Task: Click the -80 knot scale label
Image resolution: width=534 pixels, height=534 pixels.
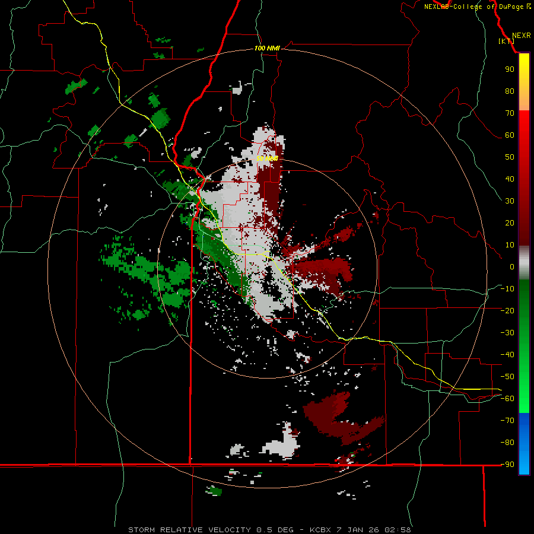Action: 507,443
